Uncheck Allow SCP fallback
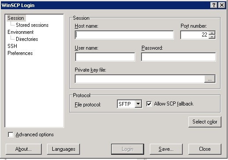This screenshot has height=160, width=228. tap(149, 104)
